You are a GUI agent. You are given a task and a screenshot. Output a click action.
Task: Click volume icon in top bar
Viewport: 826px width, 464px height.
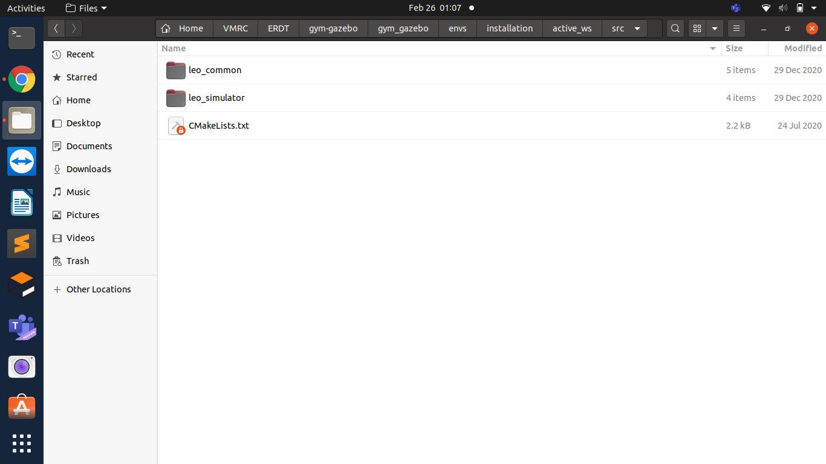click(783, 8)
